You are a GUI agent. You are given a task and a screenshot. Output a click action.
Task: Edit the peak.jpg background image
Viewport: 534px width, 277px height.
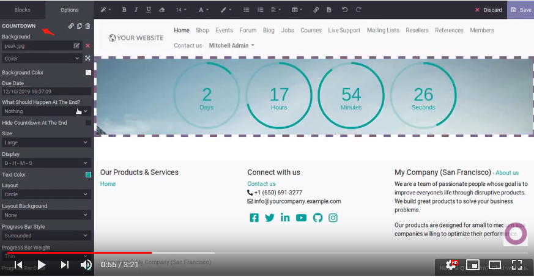point(76,46)
